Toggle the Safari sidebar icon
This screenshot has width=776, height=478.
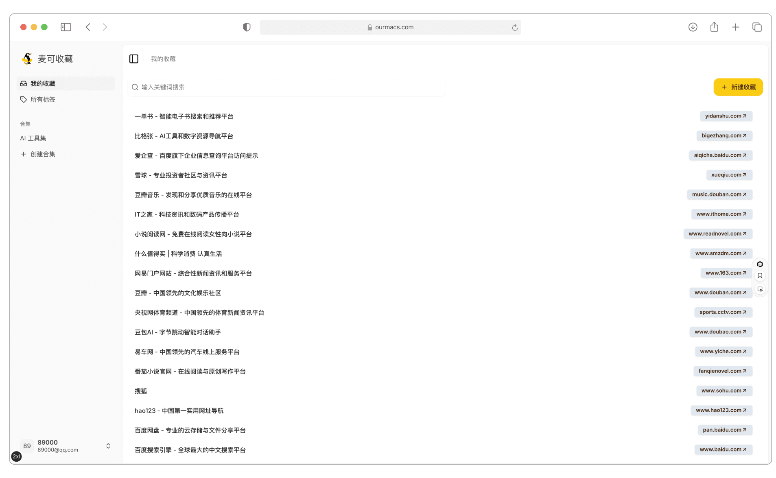[66, 27]
